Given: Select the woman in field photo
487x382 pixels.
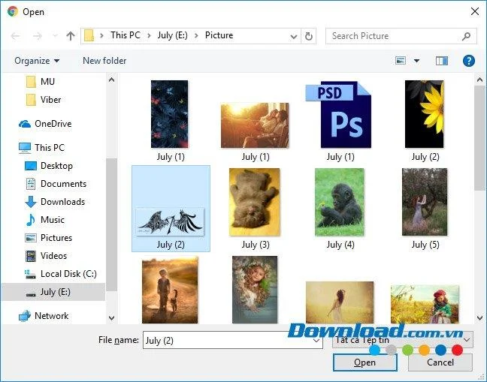Looking at the screenshot, I should coord(340,302).
